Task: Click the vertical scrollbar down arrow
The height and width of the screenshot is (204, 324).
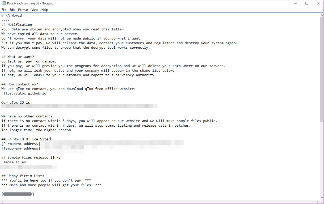Action: (322, 198)
